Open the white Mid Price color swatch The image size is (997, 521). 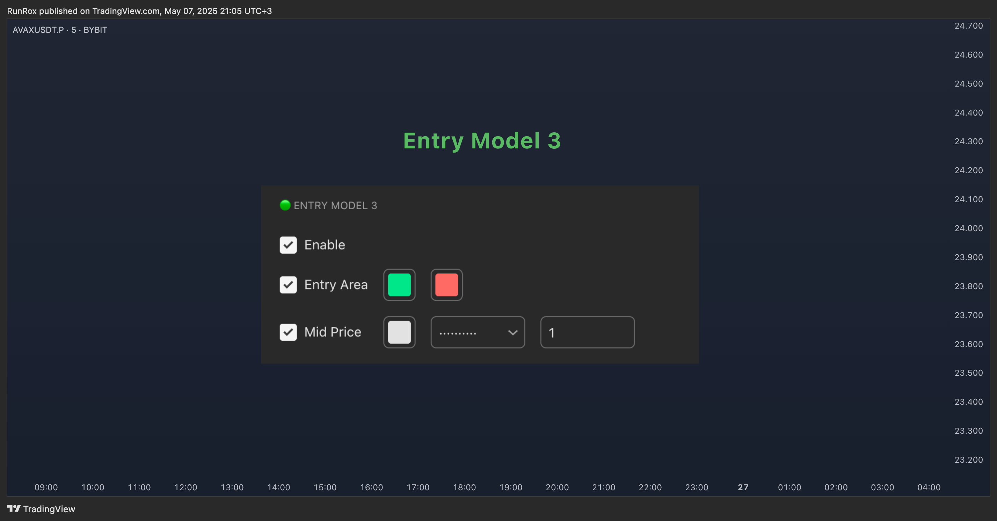[x=399, y=332]
